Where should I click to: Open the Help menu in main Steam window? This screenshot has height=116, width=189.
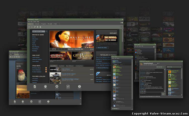(x=38, y=22)
